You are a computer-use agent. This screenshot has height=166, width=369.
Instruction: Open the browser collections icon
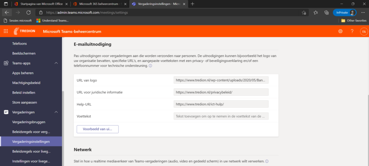point(326,13)
